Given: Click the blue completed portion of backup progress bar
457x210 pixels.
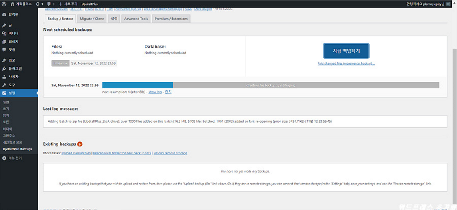Looking at the screenshot, I should [x=138, y=85].
